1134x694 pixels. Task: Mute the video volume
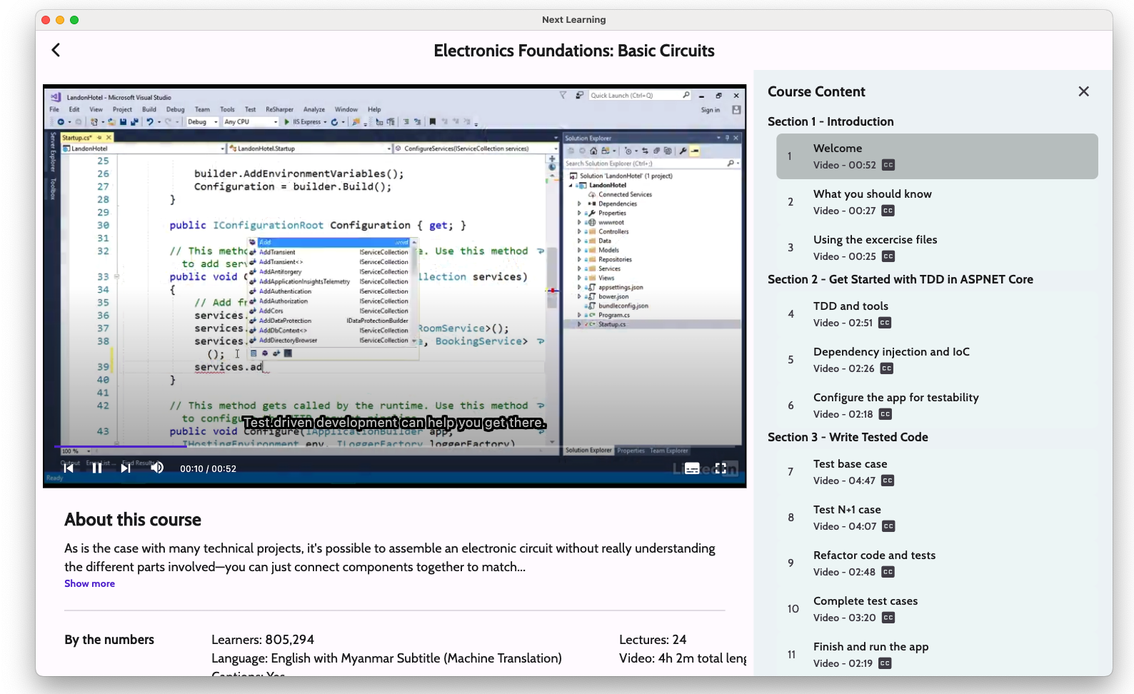coord(157,468)
